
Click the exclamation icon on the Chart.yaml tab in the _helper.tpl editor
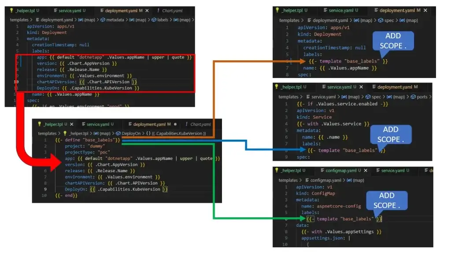186,124
